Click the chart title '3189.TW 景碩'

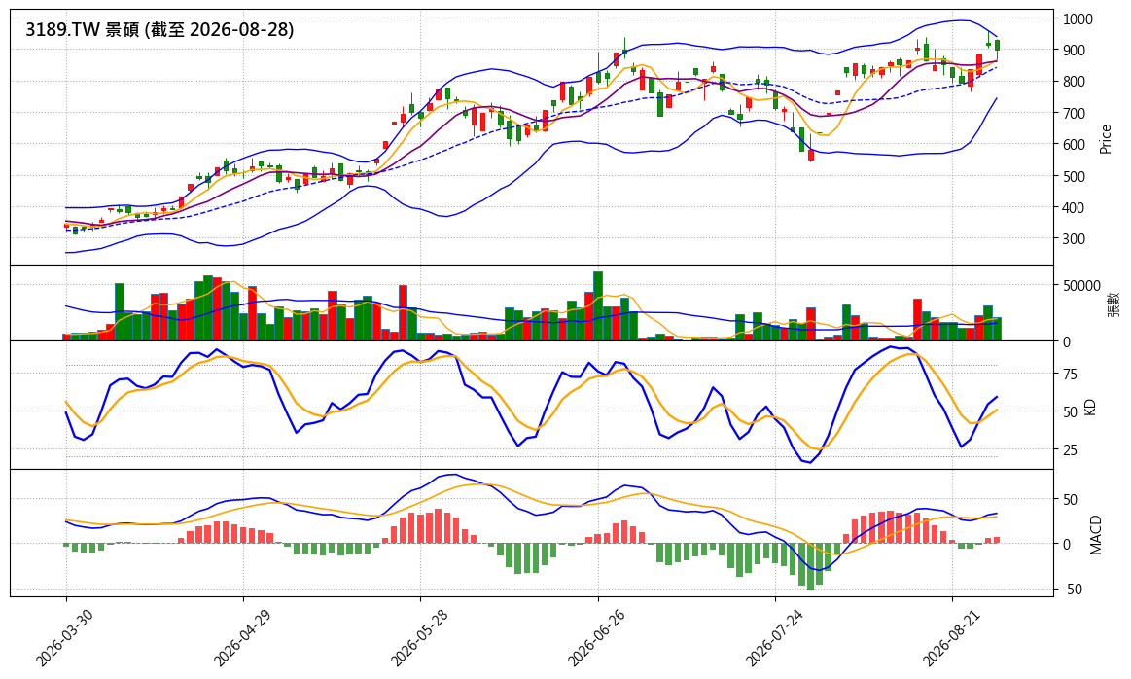click(x=84, y=29)
